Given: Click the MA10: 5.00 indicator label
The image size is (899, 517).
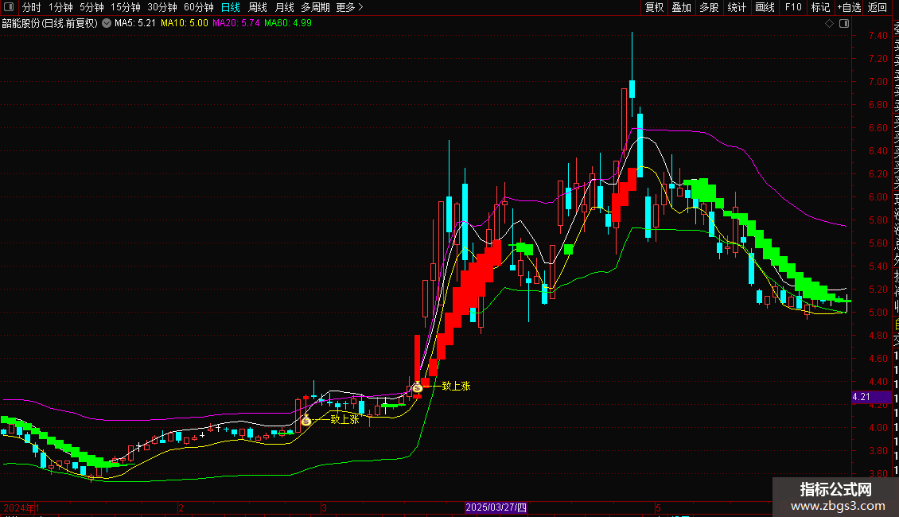Looking at the screenshot, I should 185,24.
